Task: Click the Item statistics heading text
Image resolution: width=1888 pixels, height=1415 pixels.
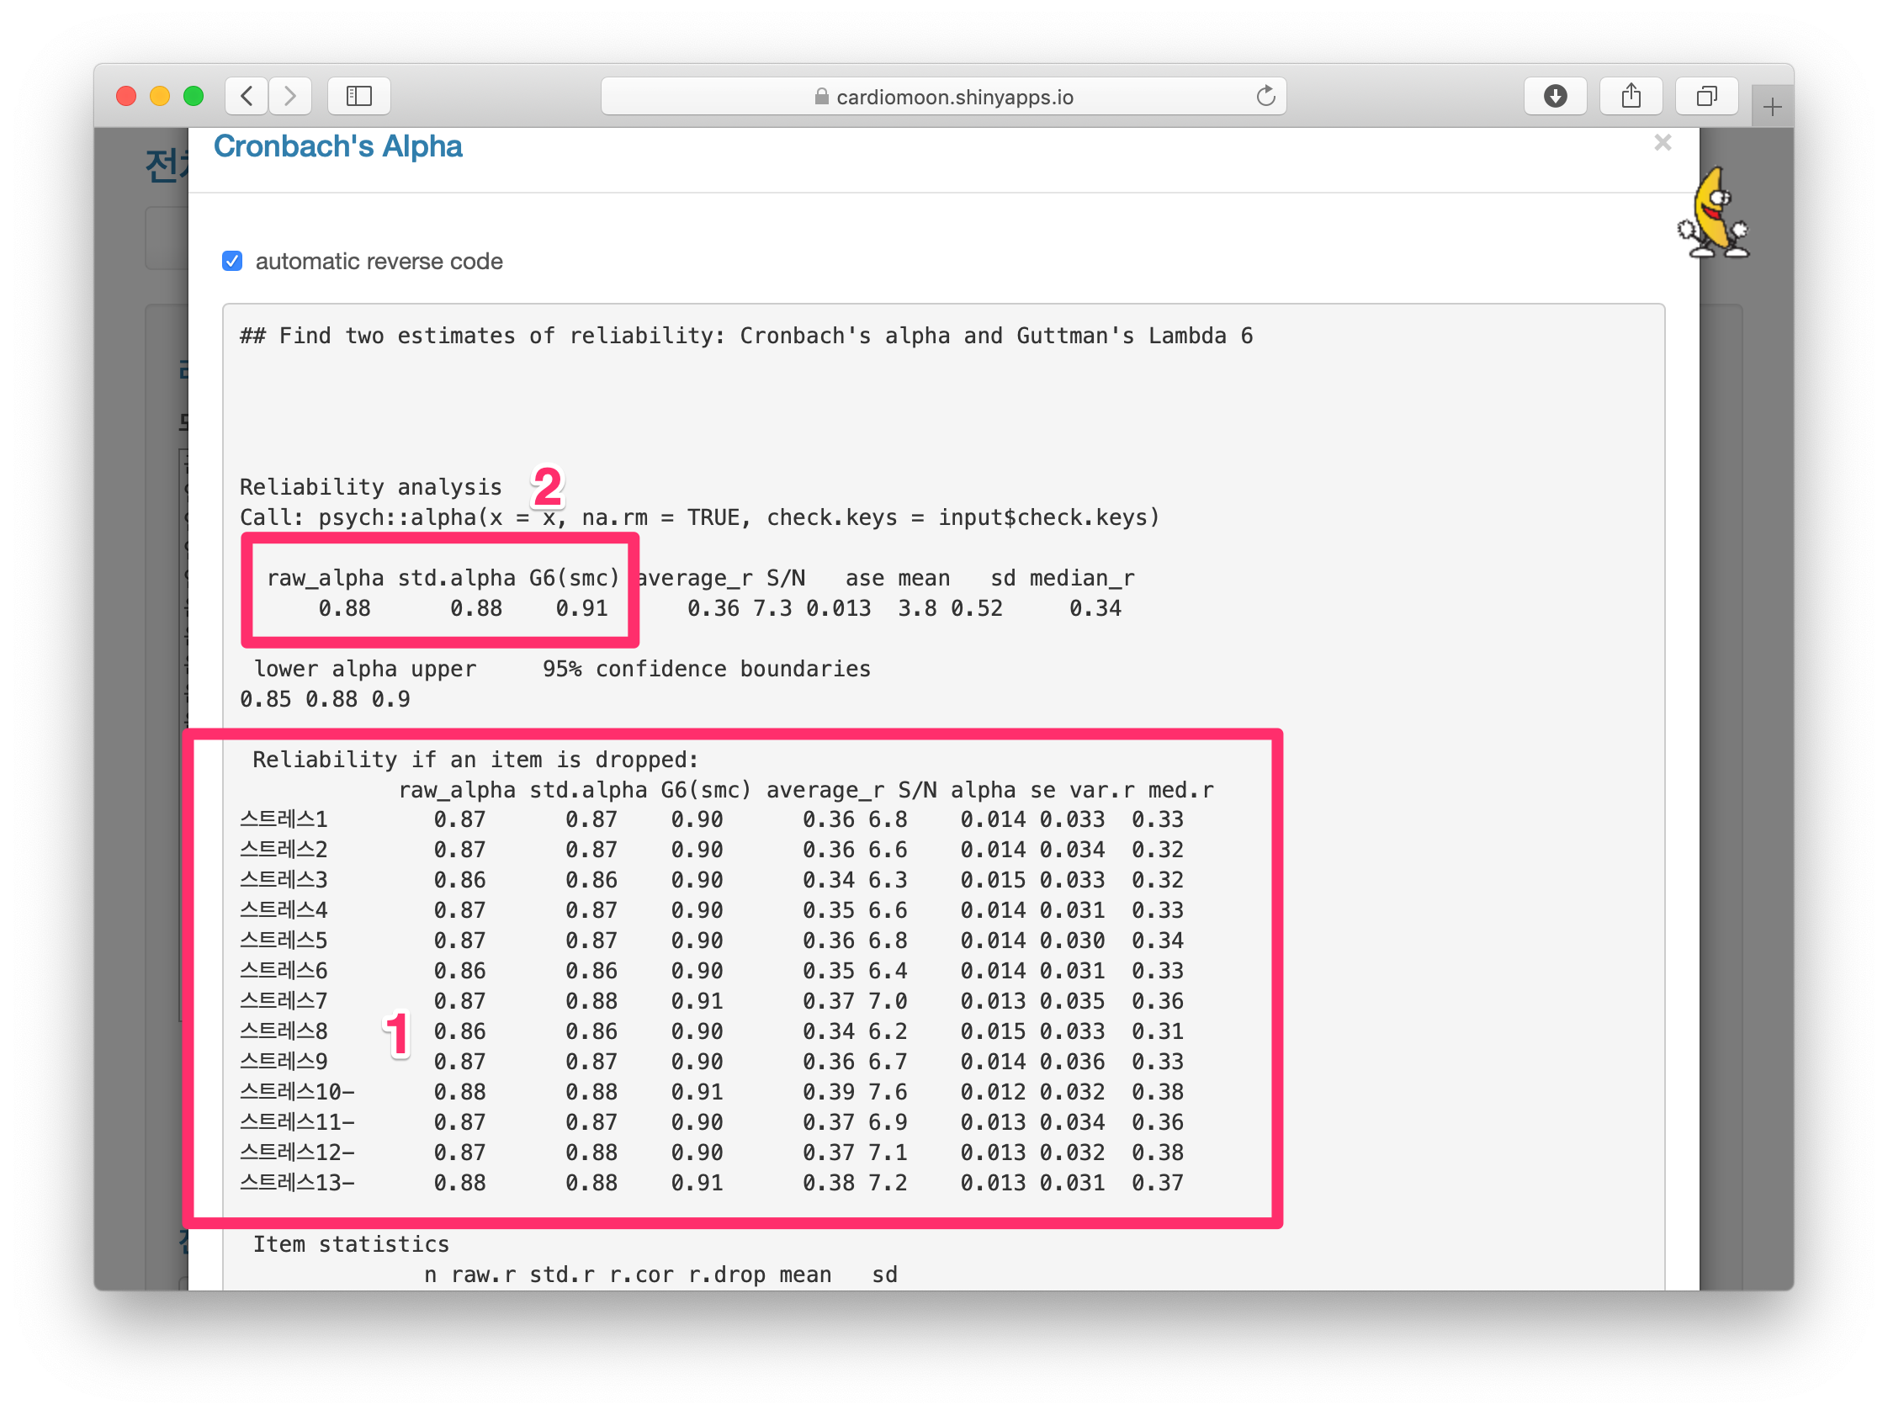Action: tap(351, 1243)
